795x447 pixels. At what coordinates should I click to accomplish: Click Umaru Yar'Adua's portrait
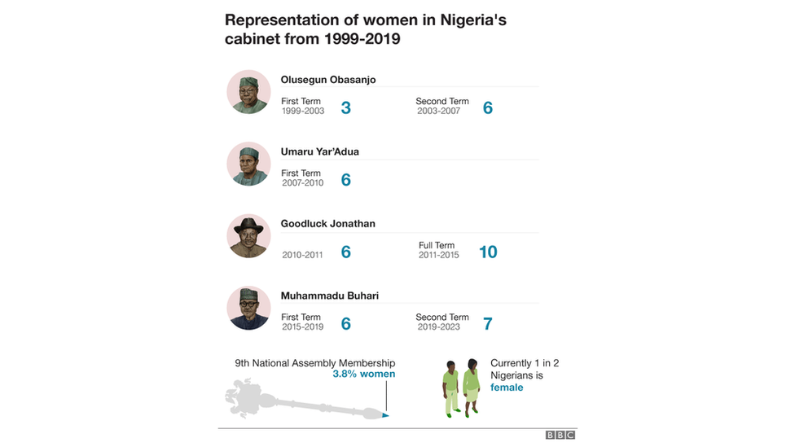click(248, 164)
